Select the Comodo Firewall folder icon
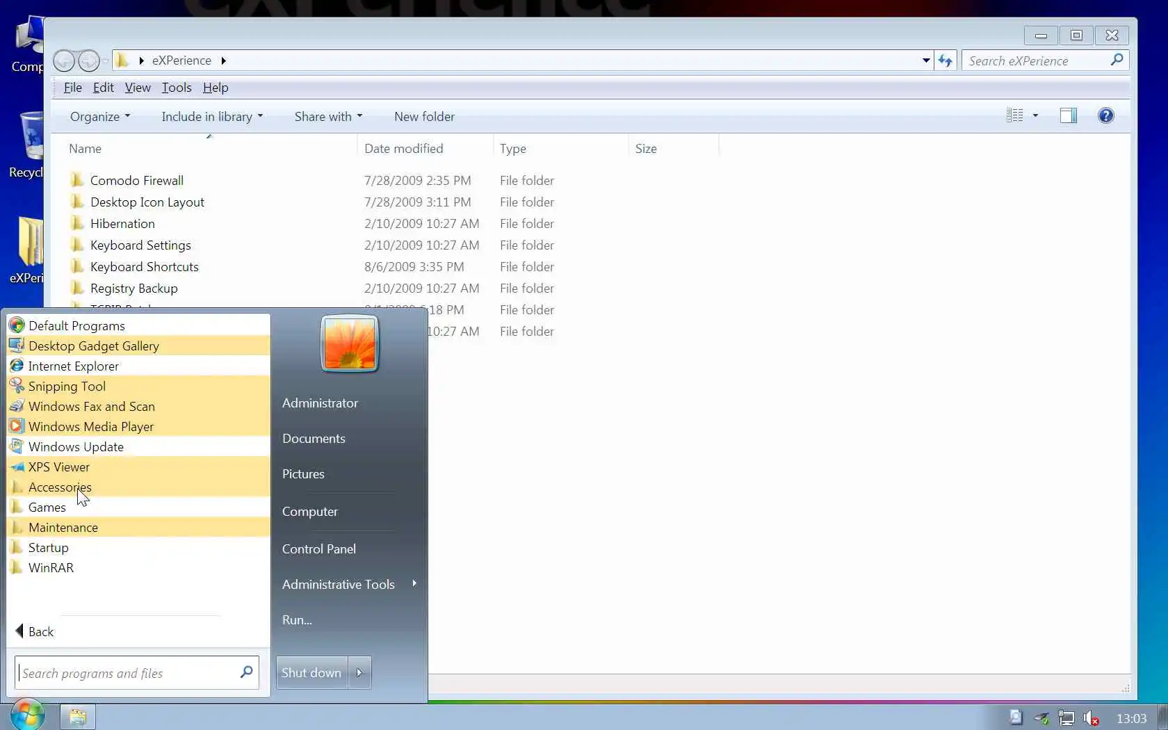This screenshot has width=1168, height=730. coord(77,180)
